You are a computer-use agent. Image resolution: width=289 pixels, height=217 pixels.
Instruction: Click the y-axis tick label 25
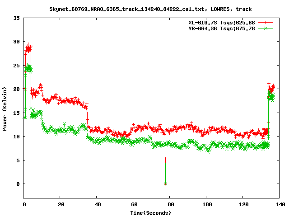tap(16, 66)
